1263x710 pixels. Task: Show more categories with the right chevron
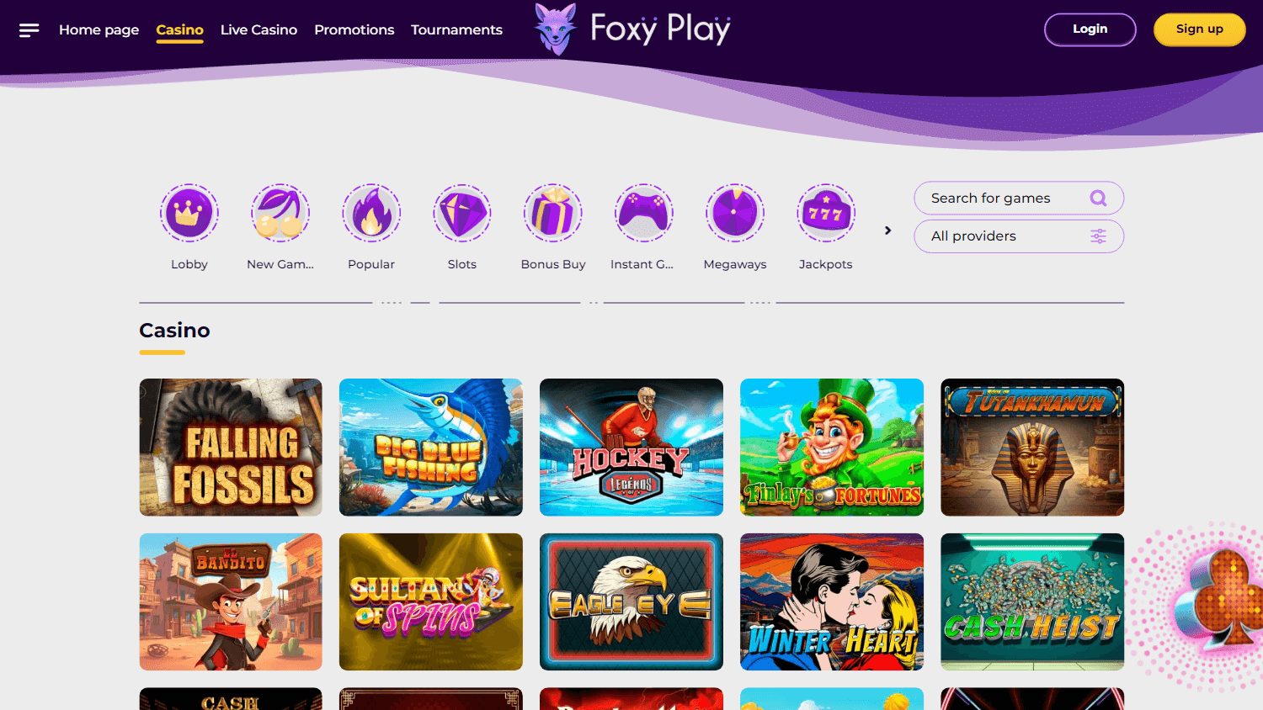[x=887, y=230]
